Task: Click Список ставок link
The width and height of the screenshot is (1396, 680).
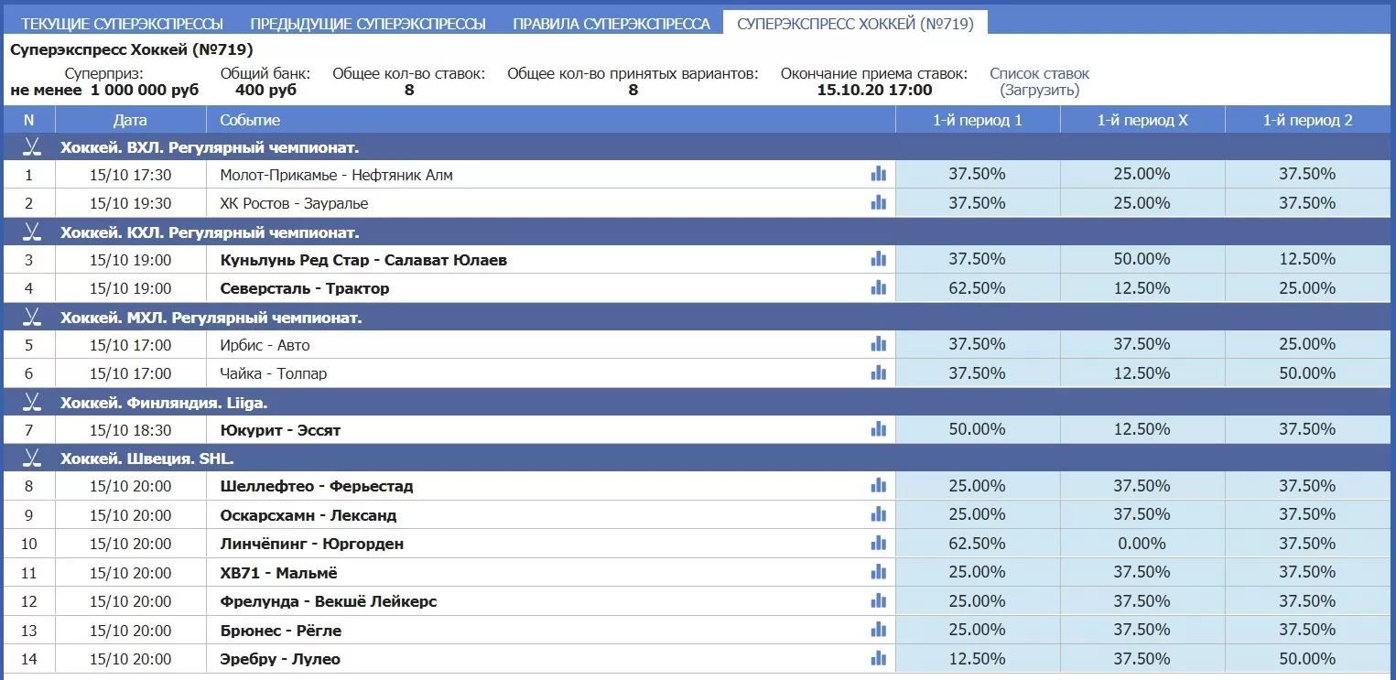Action: tap(1039, 74)
